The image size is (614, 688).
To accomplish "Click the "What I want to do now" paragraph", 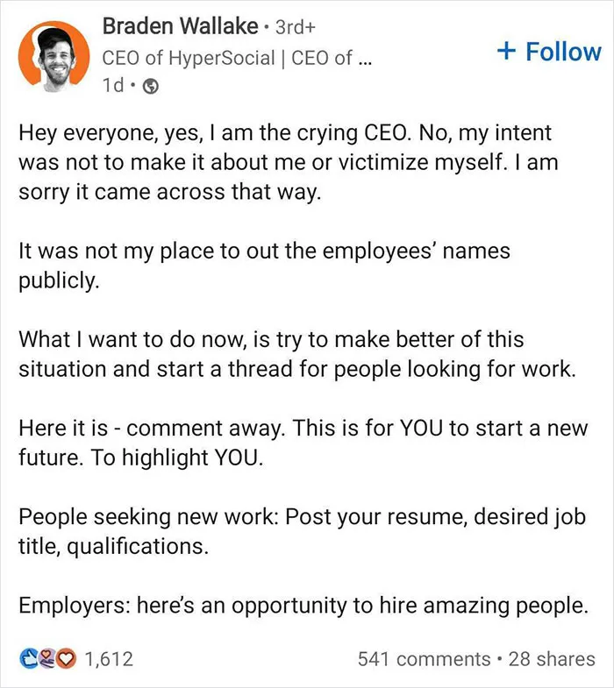I will point(296,354).
